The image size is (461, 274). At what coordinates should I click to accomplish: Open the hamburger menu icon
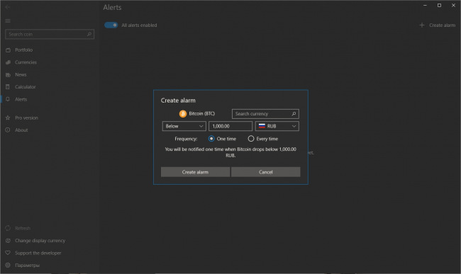point(8,21)
